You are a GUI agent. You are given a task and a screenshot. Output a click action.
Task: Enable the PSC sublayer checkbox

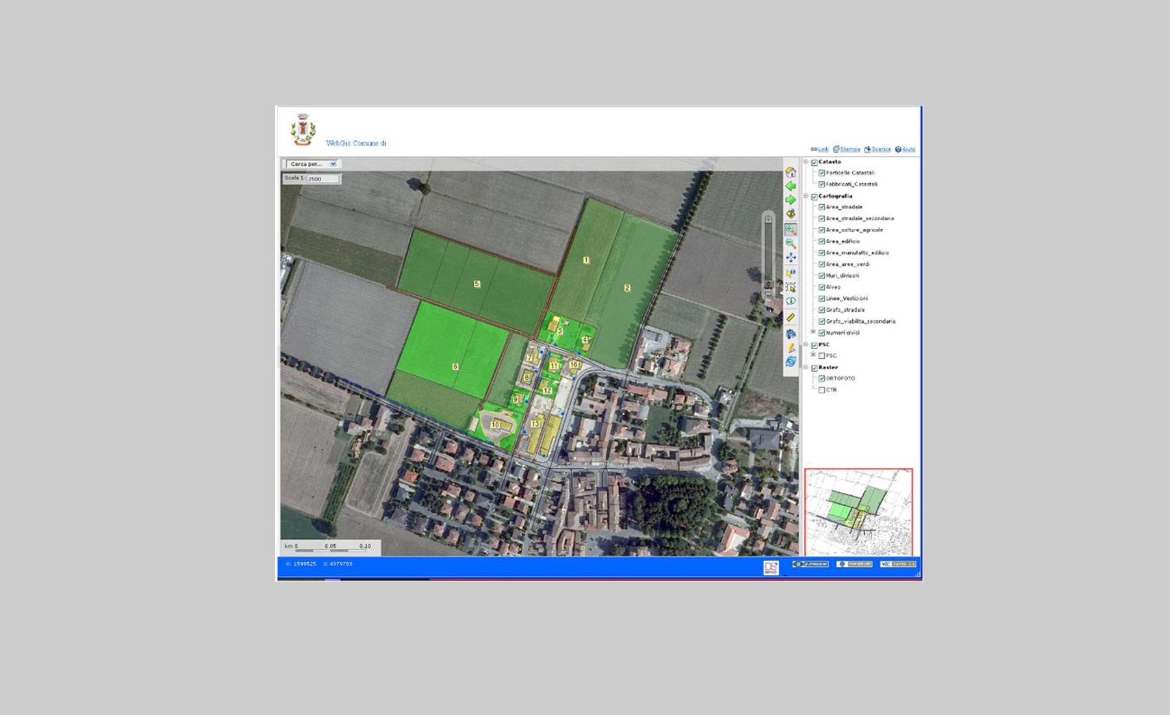(822, 356)
